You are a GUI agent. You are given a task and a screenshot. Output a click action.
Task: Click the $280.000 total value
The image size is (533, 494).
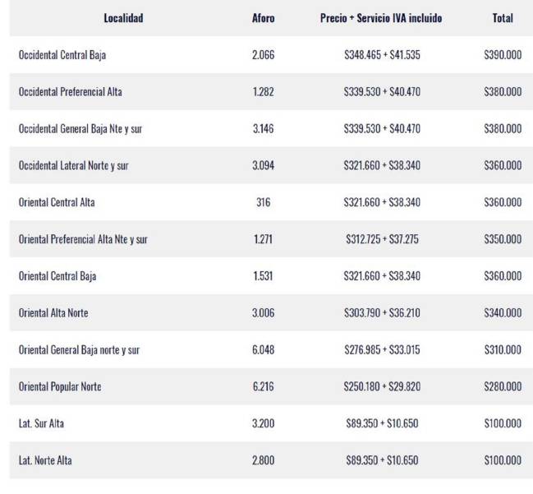pos(503,387)
